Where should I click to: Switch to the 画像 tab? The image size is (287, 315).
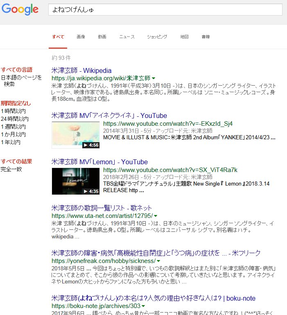81,37
